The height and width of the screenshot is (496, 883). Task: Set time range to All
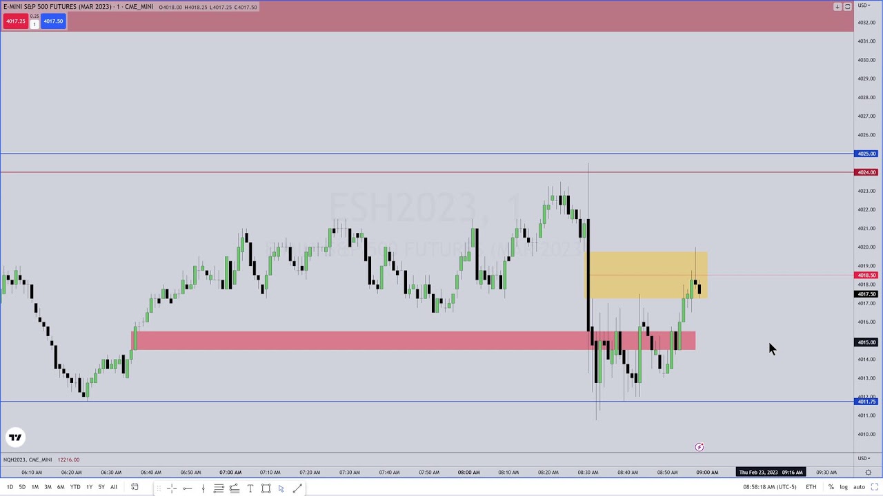tap(114, 487)
